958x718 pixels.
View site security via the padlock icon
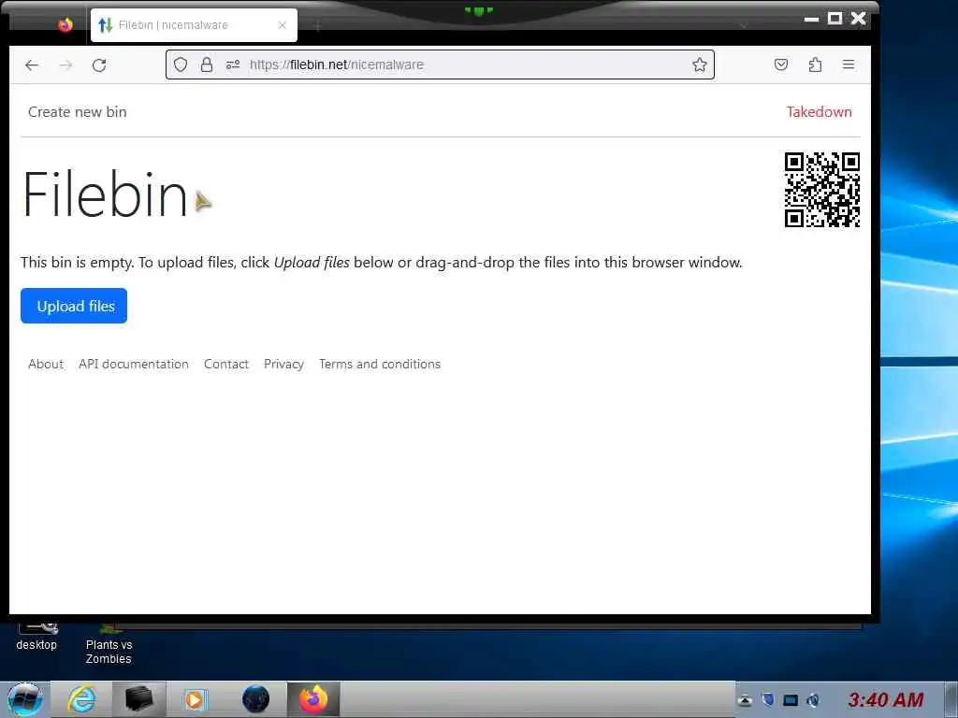[x=207, y=65]
